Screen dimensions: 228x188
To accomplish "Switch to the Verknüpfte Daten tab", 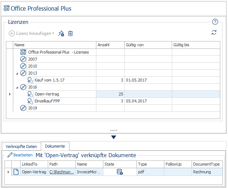I will 21,147.
